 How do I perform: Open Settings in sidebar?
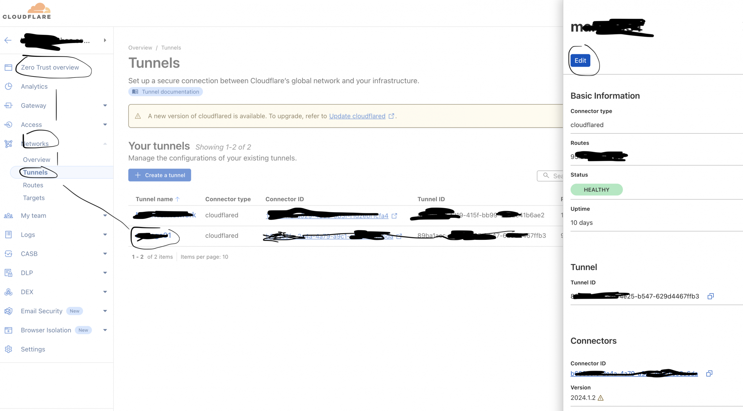[33, 349]
